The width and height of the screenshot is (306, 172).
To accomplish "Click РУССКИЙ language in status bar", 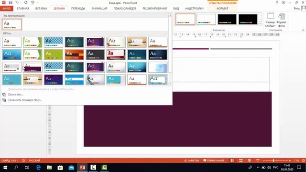I will (x=34, y=161).
